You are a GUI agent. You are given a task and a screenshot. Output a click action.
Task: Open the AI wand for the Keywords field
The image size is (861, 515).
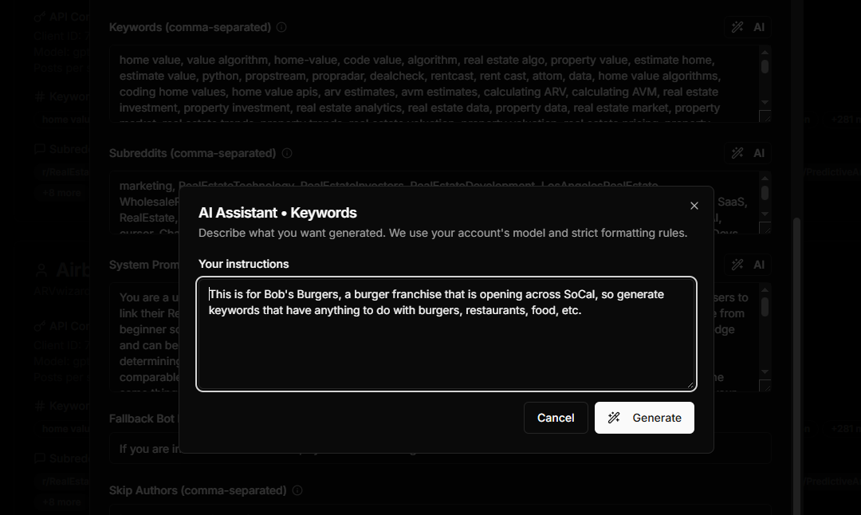pyautogui.click(x=748, y=27)
